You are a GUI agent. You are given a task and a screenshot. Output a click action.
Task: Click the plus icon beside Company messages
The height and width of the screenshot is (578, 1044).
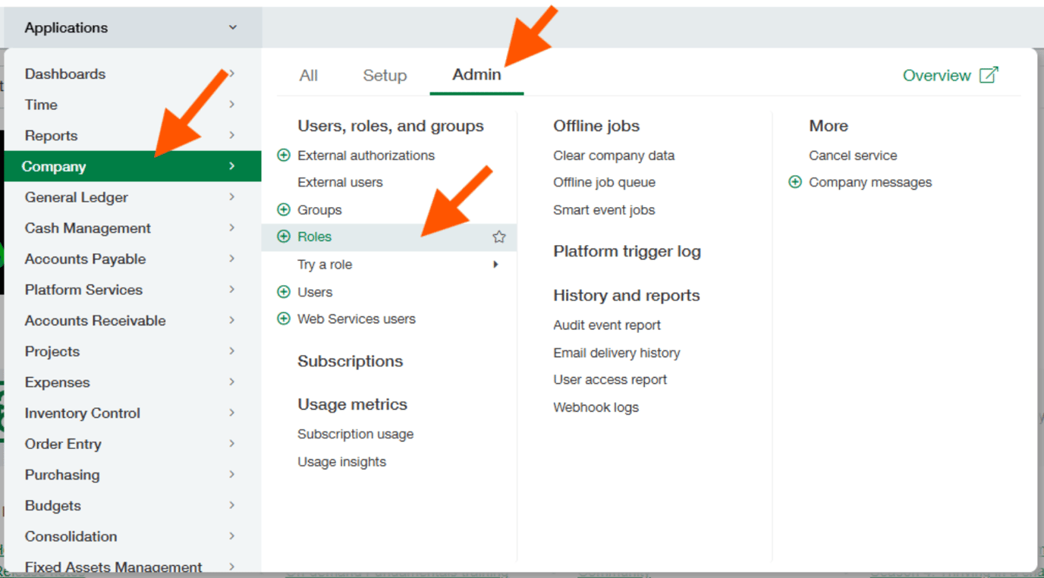795,182
